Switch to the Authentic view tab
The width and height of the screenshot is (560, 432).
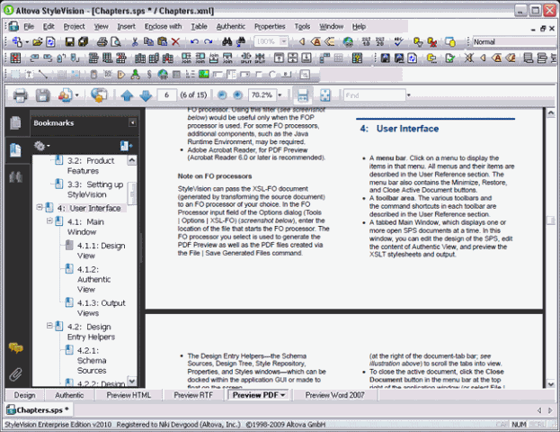pyautogui.click(x=69, y=395)
